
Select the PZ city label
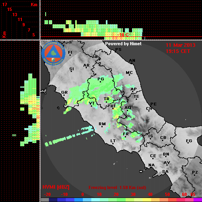point(195,173)
